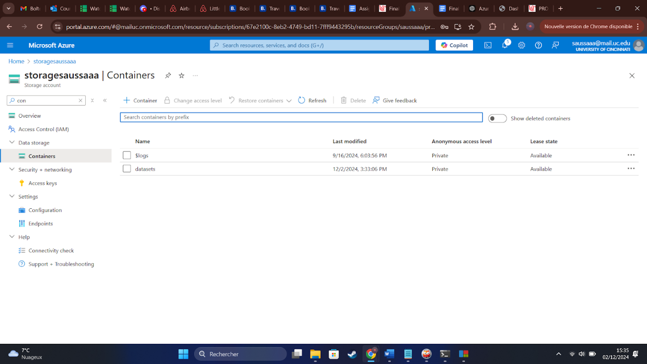Click Microsoft Azure portal logo text
Viewport: 647px width, 364px height.
point(52,45)
